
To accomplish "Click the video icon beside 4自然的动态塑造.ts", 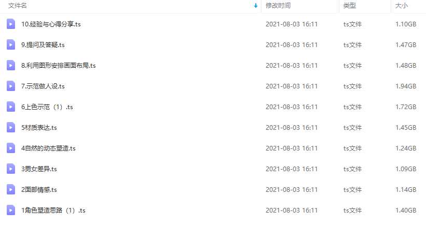I will point(11,148).
